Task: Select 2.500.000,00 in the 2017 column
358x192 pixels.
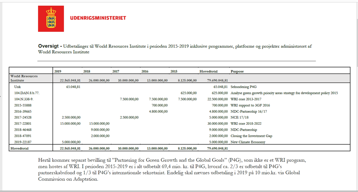Action: 129,117
